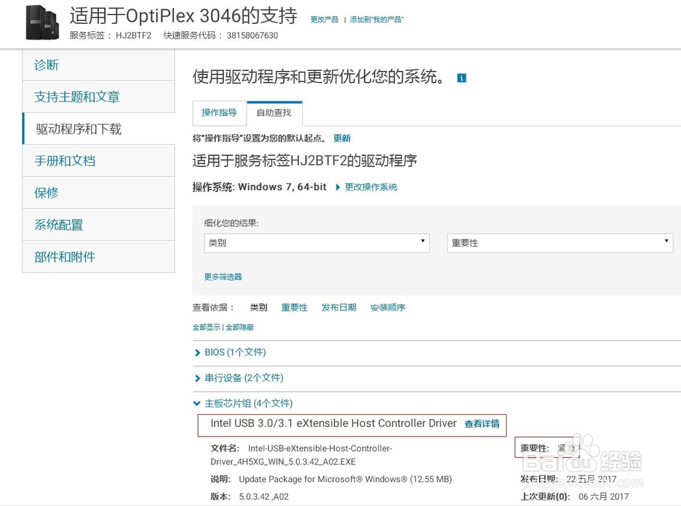Sort drivers by 发布日期

pos(338,308)
